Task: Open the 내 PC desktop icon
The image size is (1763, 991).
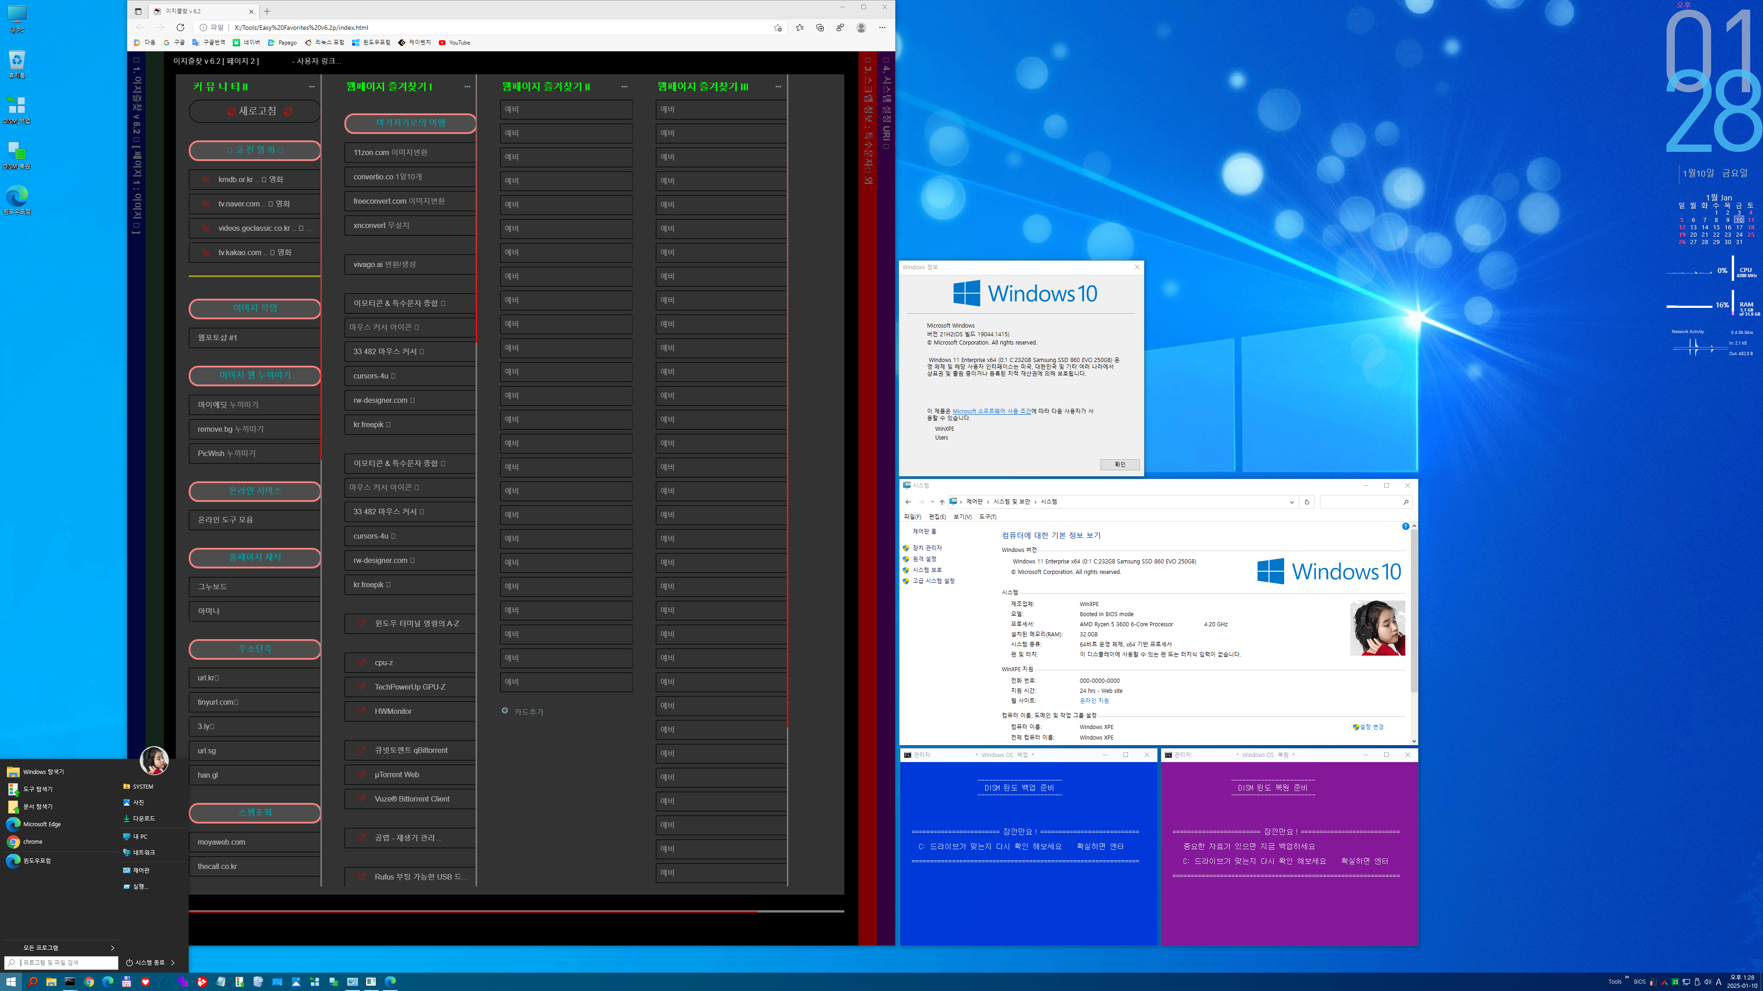Action: [17, 19]
